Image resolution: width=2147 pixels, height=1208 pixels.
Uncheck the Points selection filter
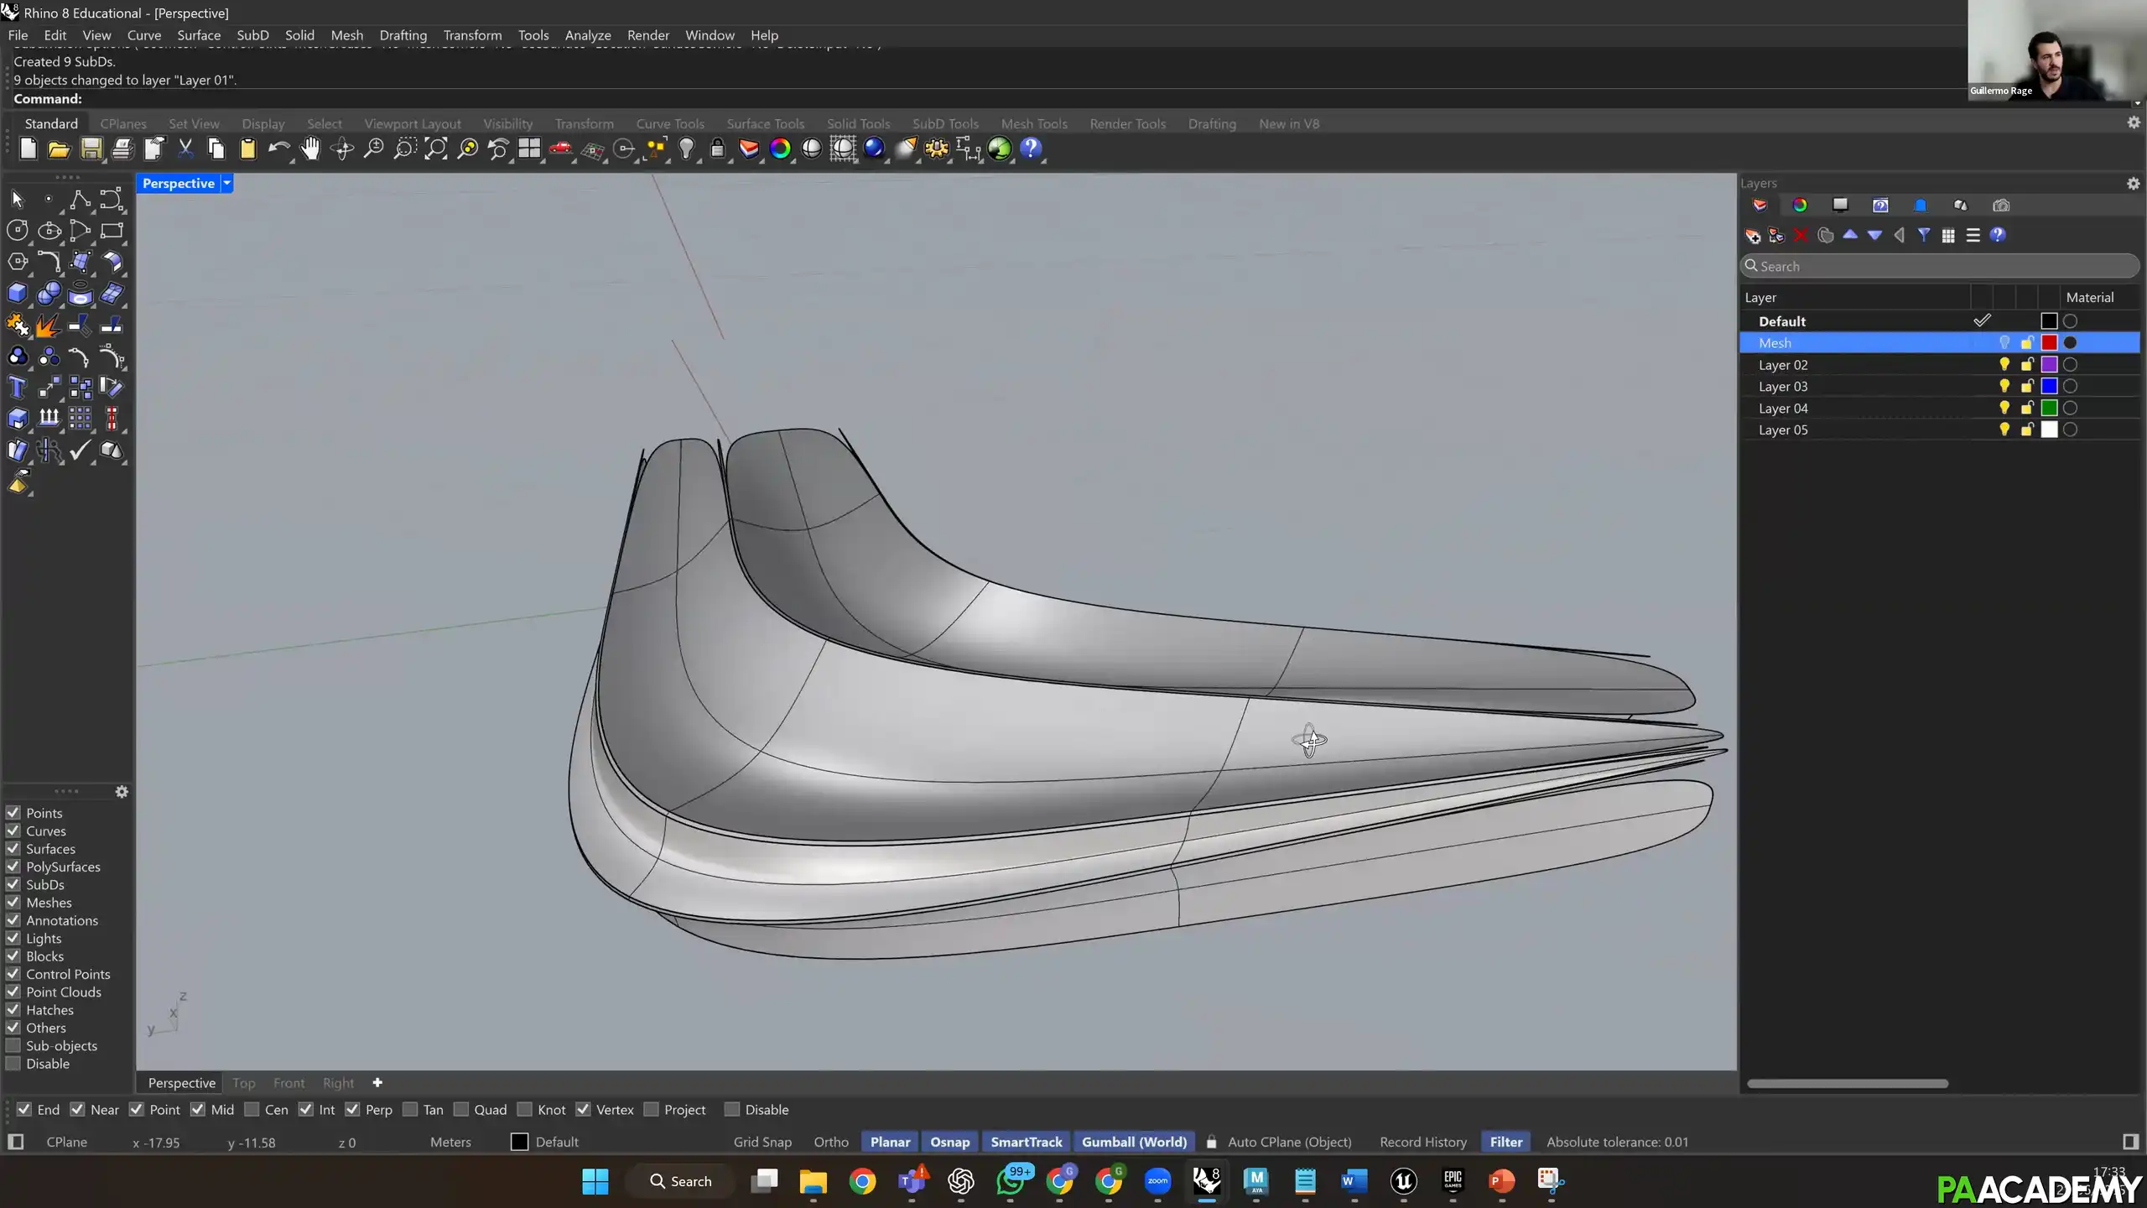pyautogui.click(x=13, y=813)
